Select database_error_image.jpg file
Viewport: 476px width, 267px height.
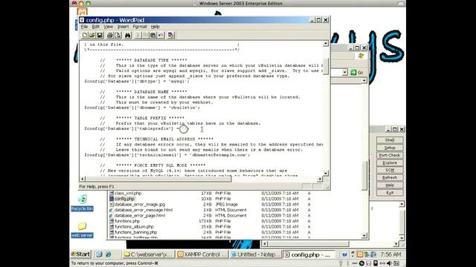point(140,205)
